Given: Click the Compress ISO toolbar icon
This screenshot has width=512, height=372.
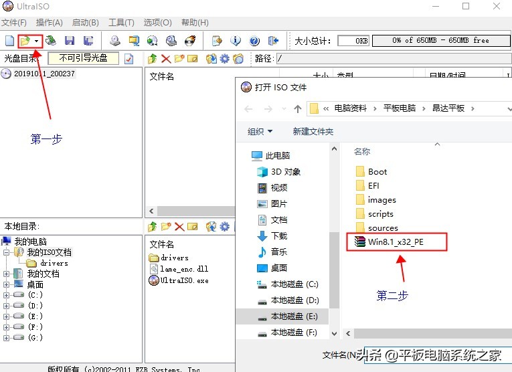Looking at the screenshot, I should point(153,41).
